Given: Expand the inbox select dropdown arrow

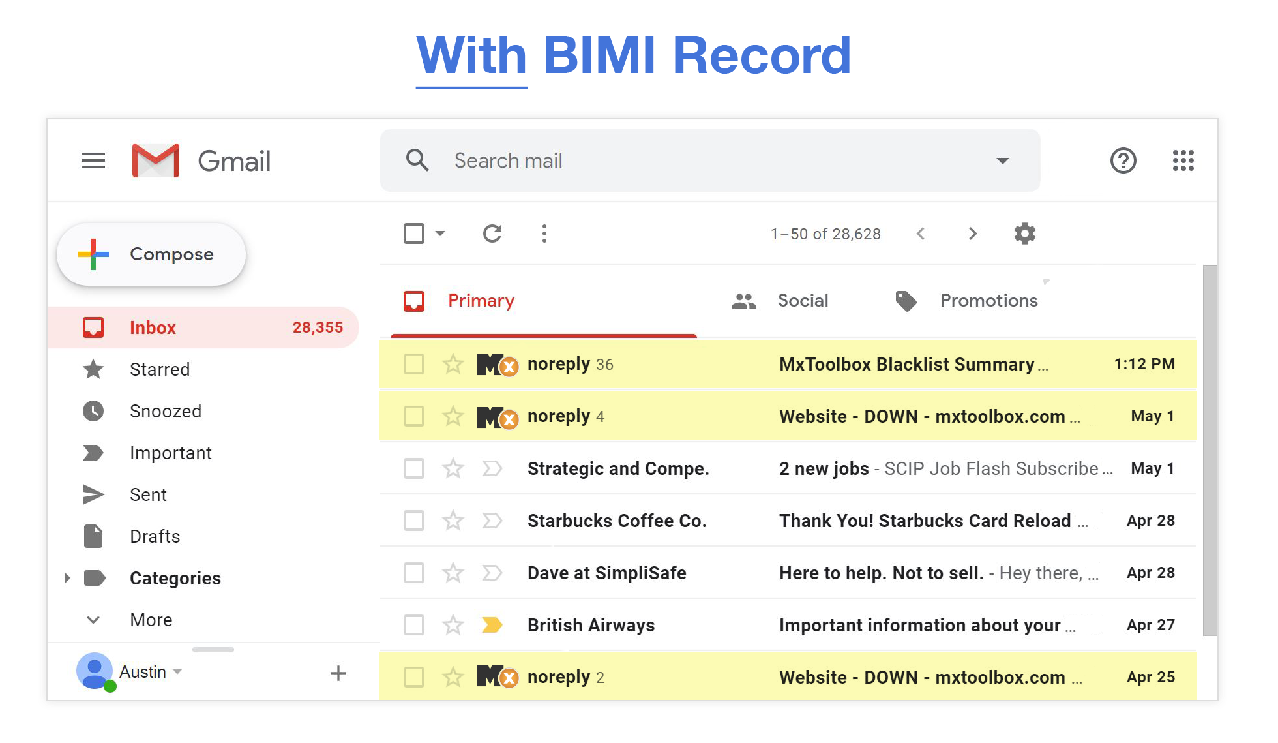Looking at the screenshot, I should pos(436,234).
